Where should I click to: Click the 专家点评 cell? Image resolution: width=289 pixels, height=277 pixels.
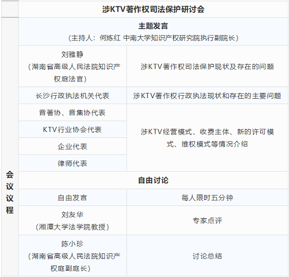coord(208,220)
